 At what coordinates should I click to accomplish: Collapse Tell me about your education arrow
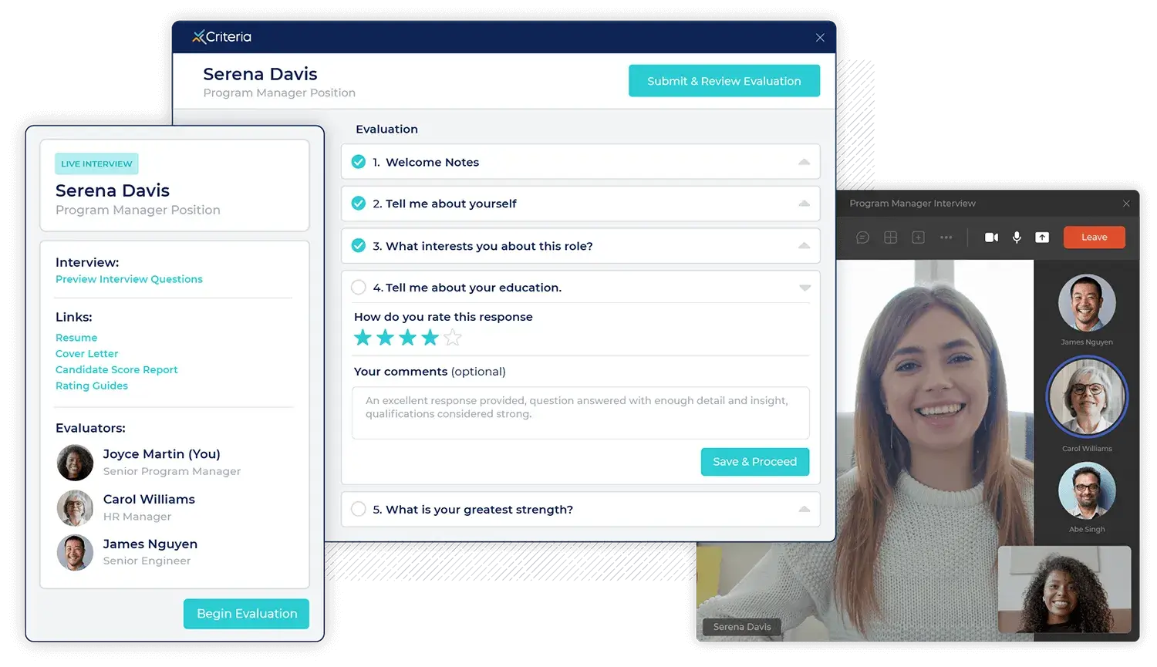click(x=805, y=288)
